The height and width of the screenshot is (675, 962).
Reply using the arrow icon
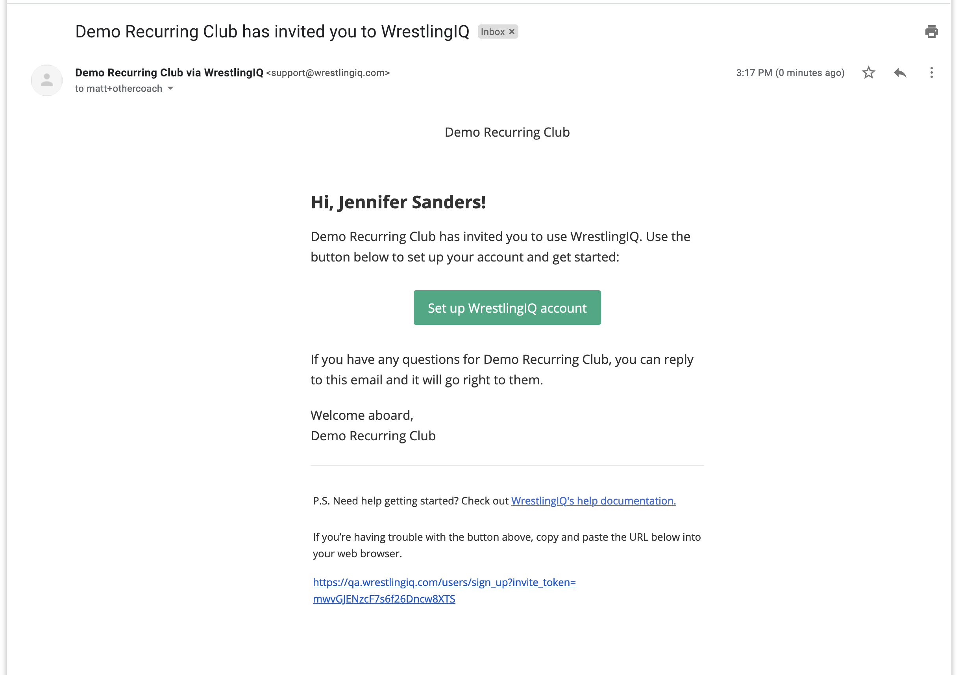point(900,72)
